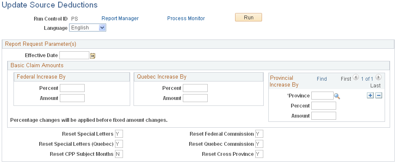Click the 'First' navigation text

click(x=346, y=79)
